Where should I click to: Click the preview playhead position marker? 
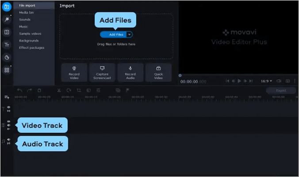click(x=180, y=75)
